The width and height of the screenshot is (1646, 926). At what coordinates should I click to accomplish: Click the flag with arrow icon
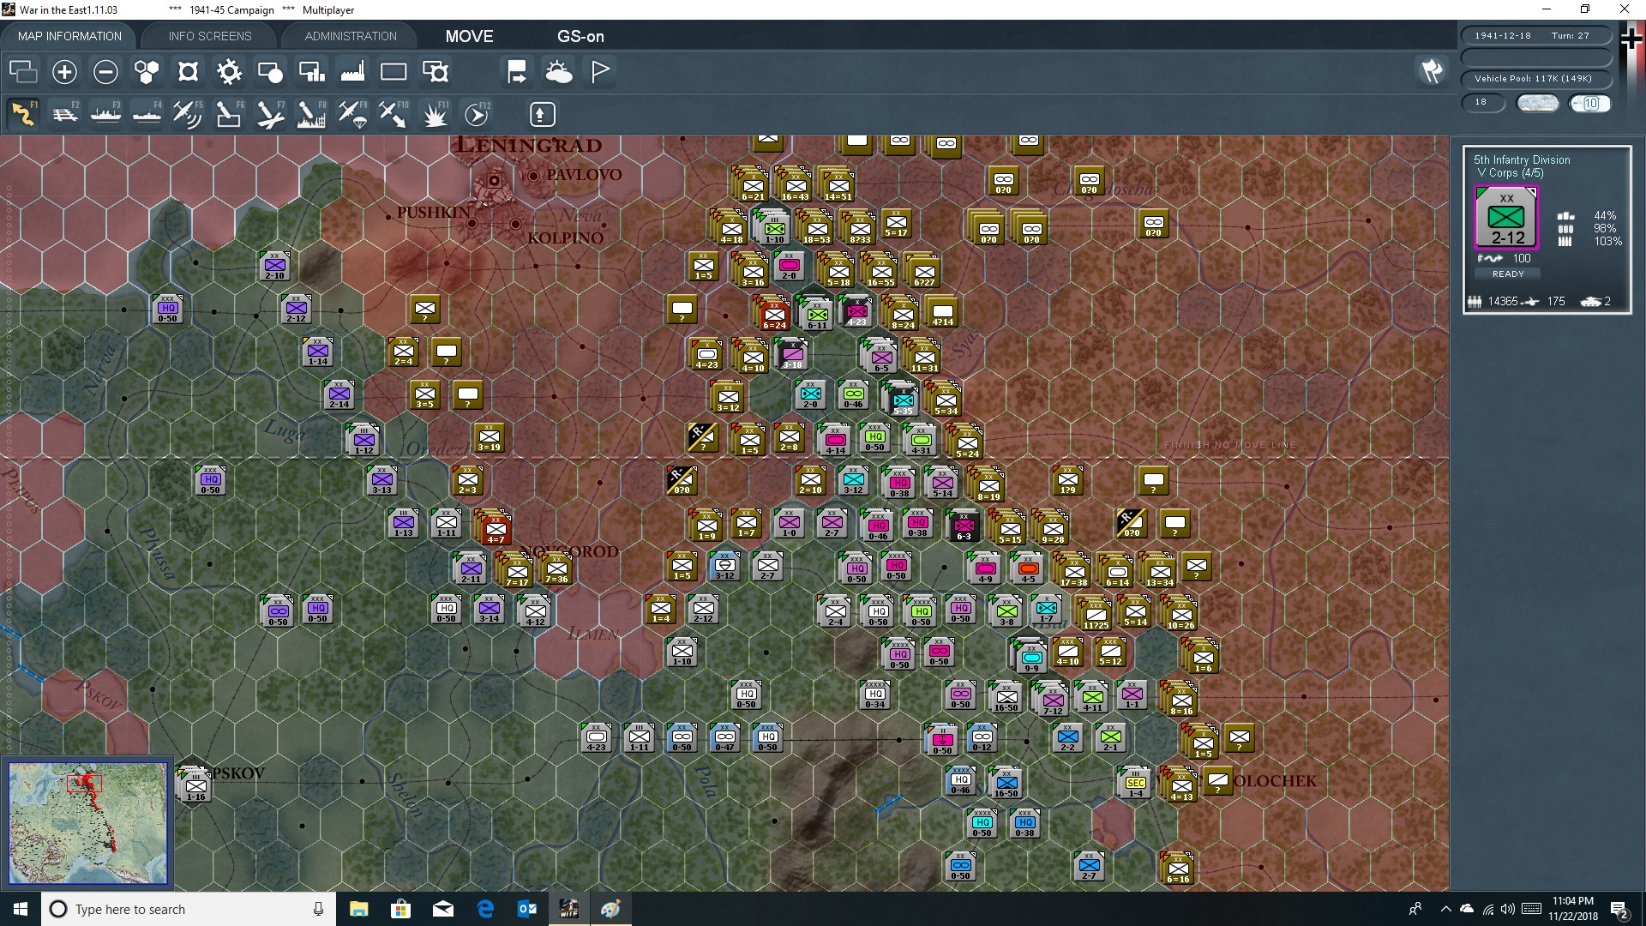517,72
